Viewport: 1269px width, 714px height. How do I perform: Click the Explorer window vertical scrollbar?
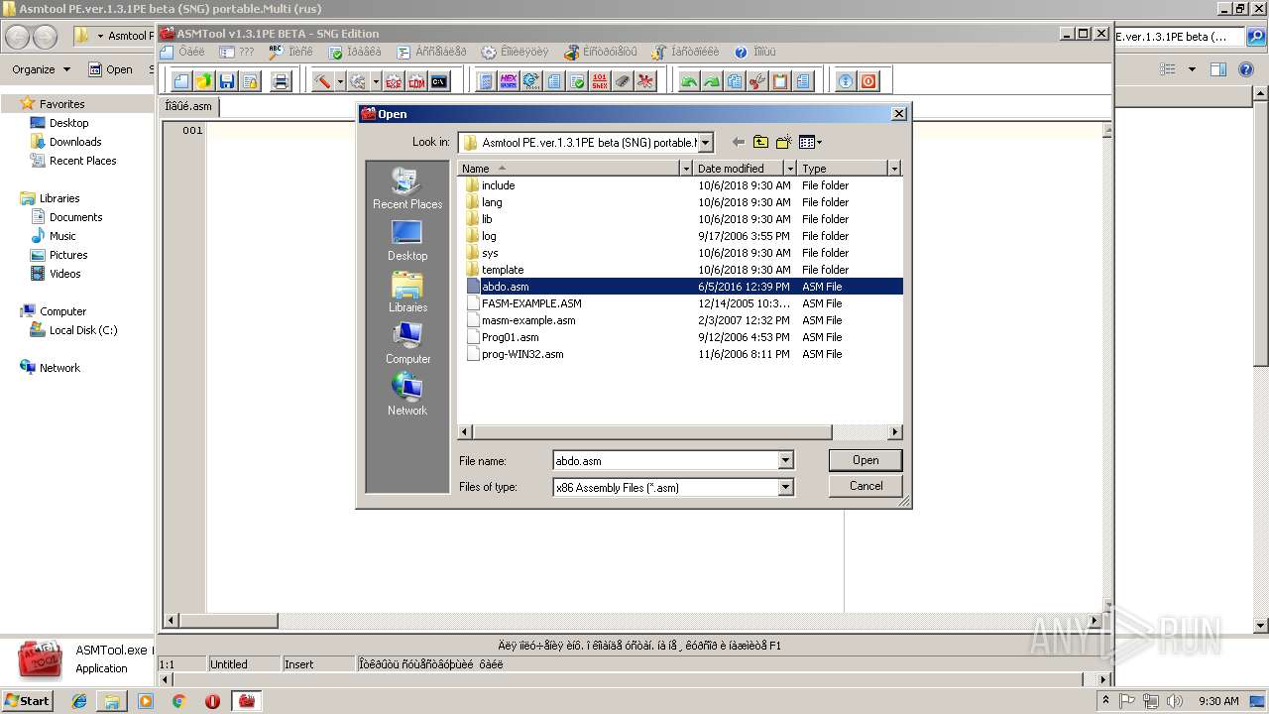[1261, 359]
